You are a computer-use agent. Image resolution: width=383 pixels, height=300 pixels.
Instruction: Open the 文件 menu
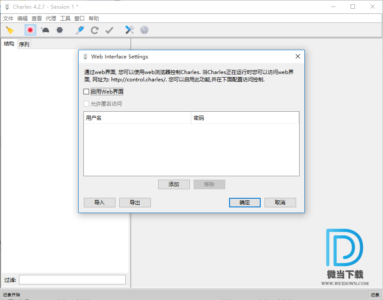coord(8,18)
